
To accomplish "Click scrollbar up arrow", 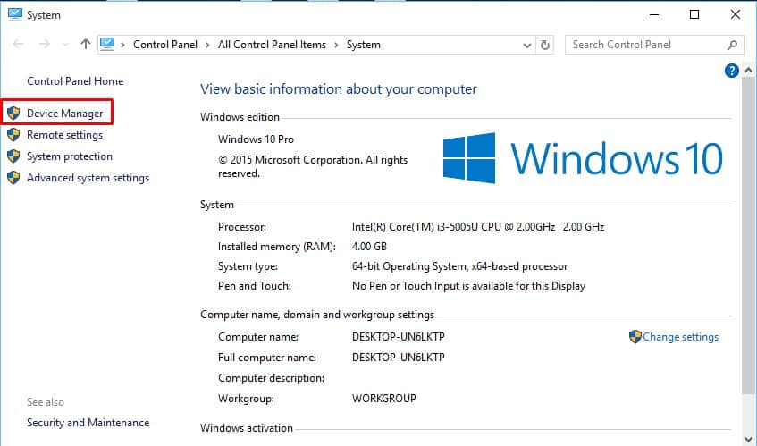I will click(x=748, y=71).
